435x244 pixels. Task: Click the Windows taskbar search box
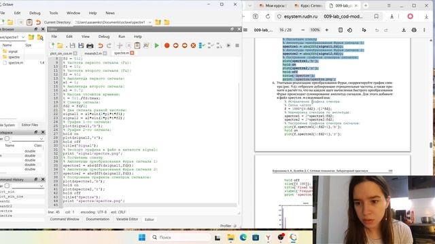181,237
